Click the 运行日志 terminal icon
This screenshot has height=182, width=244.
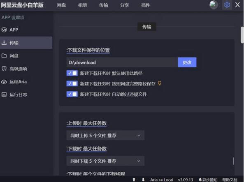click(4, 94)
